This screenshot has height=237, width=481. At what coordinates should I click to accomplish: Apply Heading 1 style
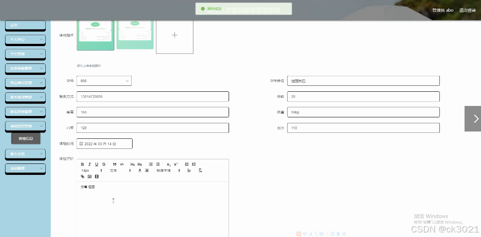click(133, 164)
